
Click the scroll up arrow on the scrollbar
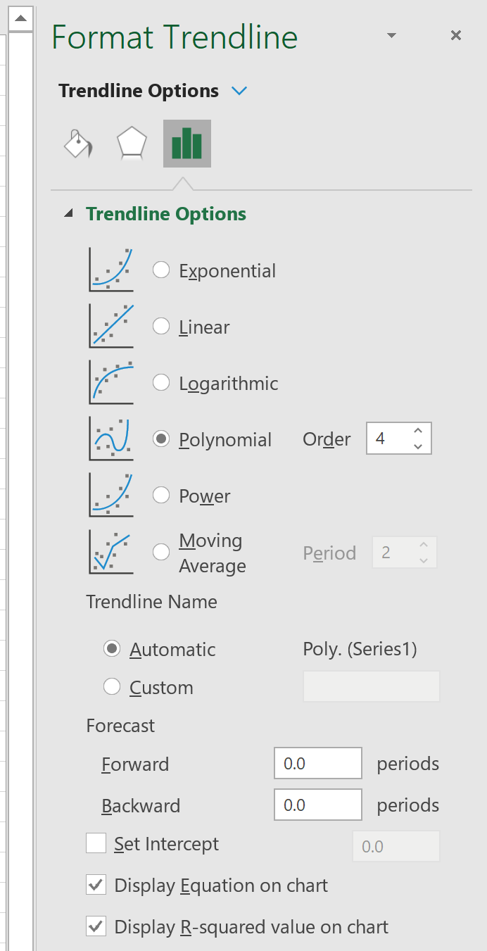tap(21, 18)
